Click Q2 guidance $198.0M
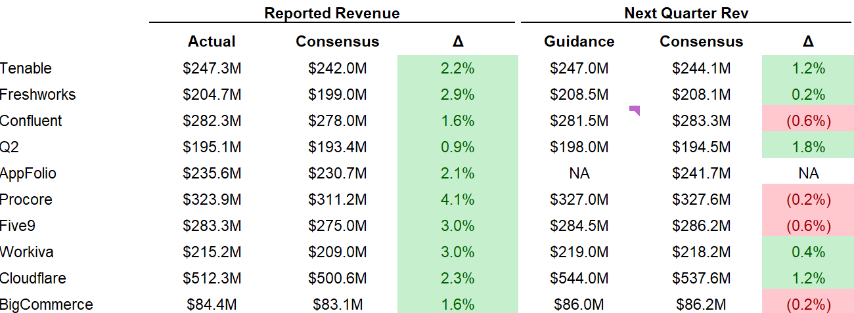Screen dimensions: 854x313 (579, 147)
